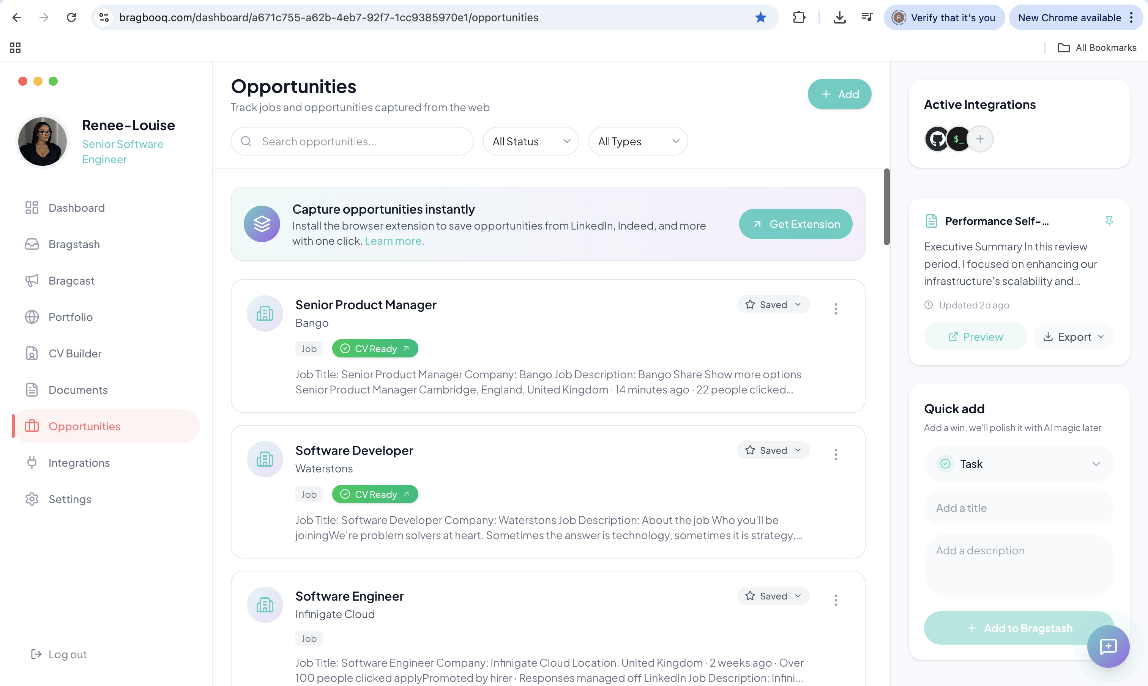
Task: Click the opportunities list scrollbar
Action: click(x=886, y=207)
